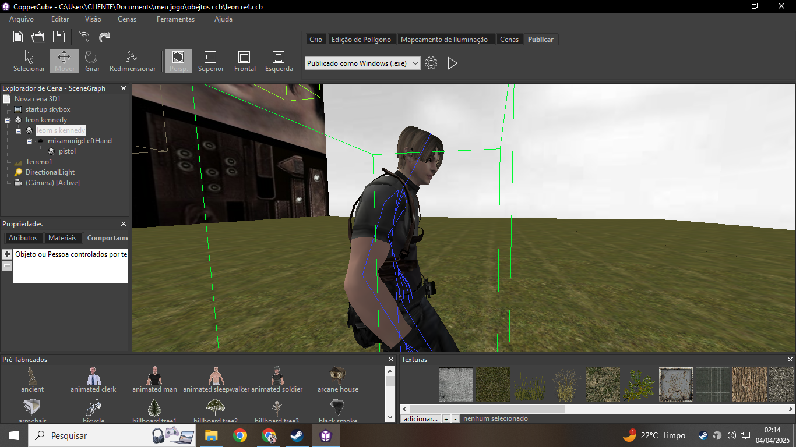Open the Arquivo menu
796x447 pixels.
coord(22,19)
